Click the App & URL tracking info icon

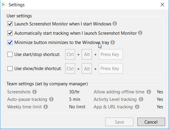point(137,107)
